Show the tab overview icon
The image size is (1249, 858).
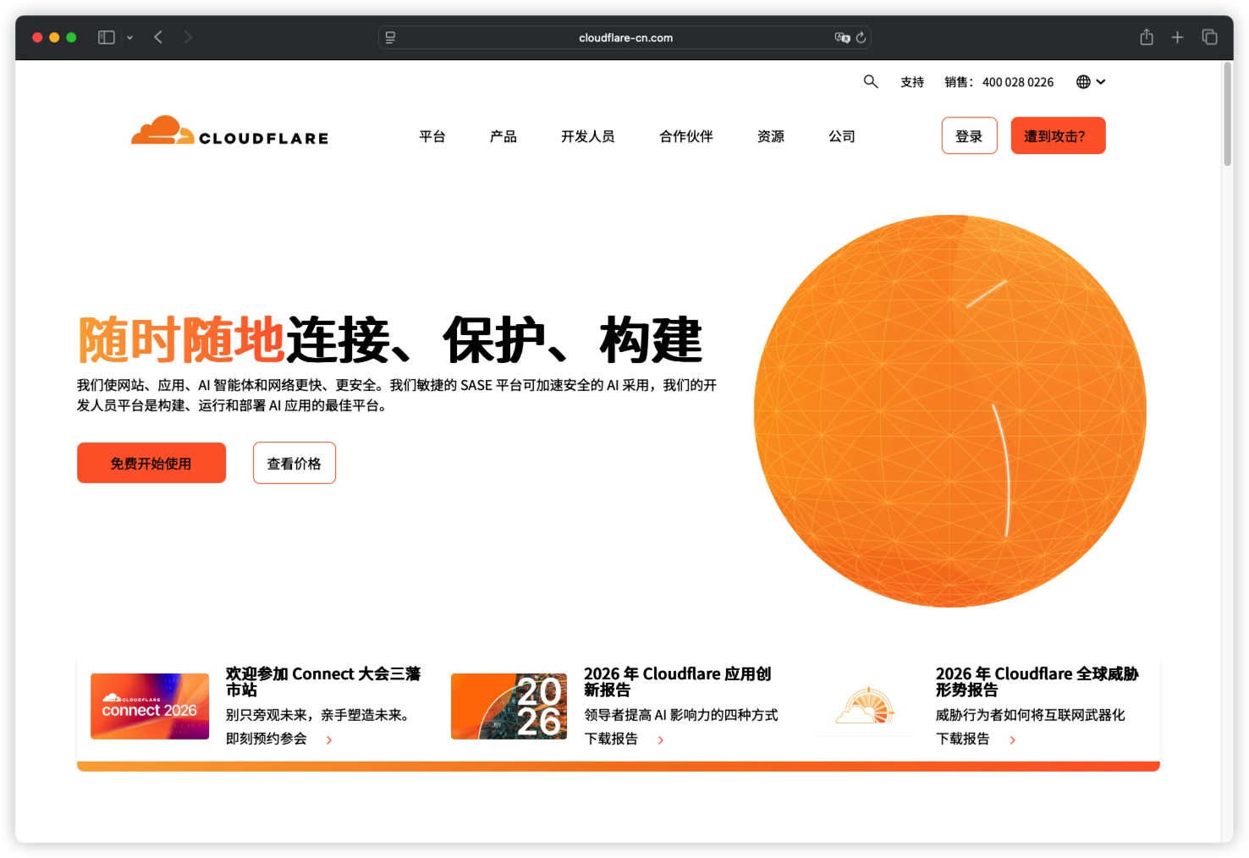pos(1209,37)
